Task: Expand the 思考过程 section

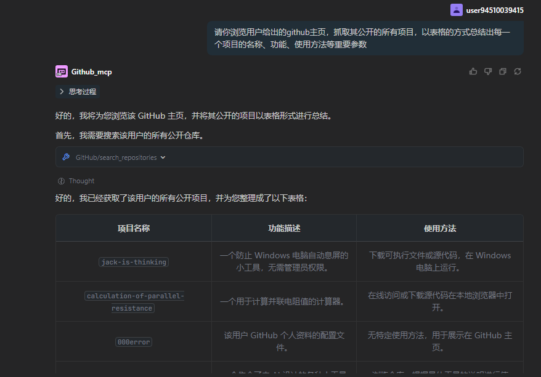Action: 78,92
